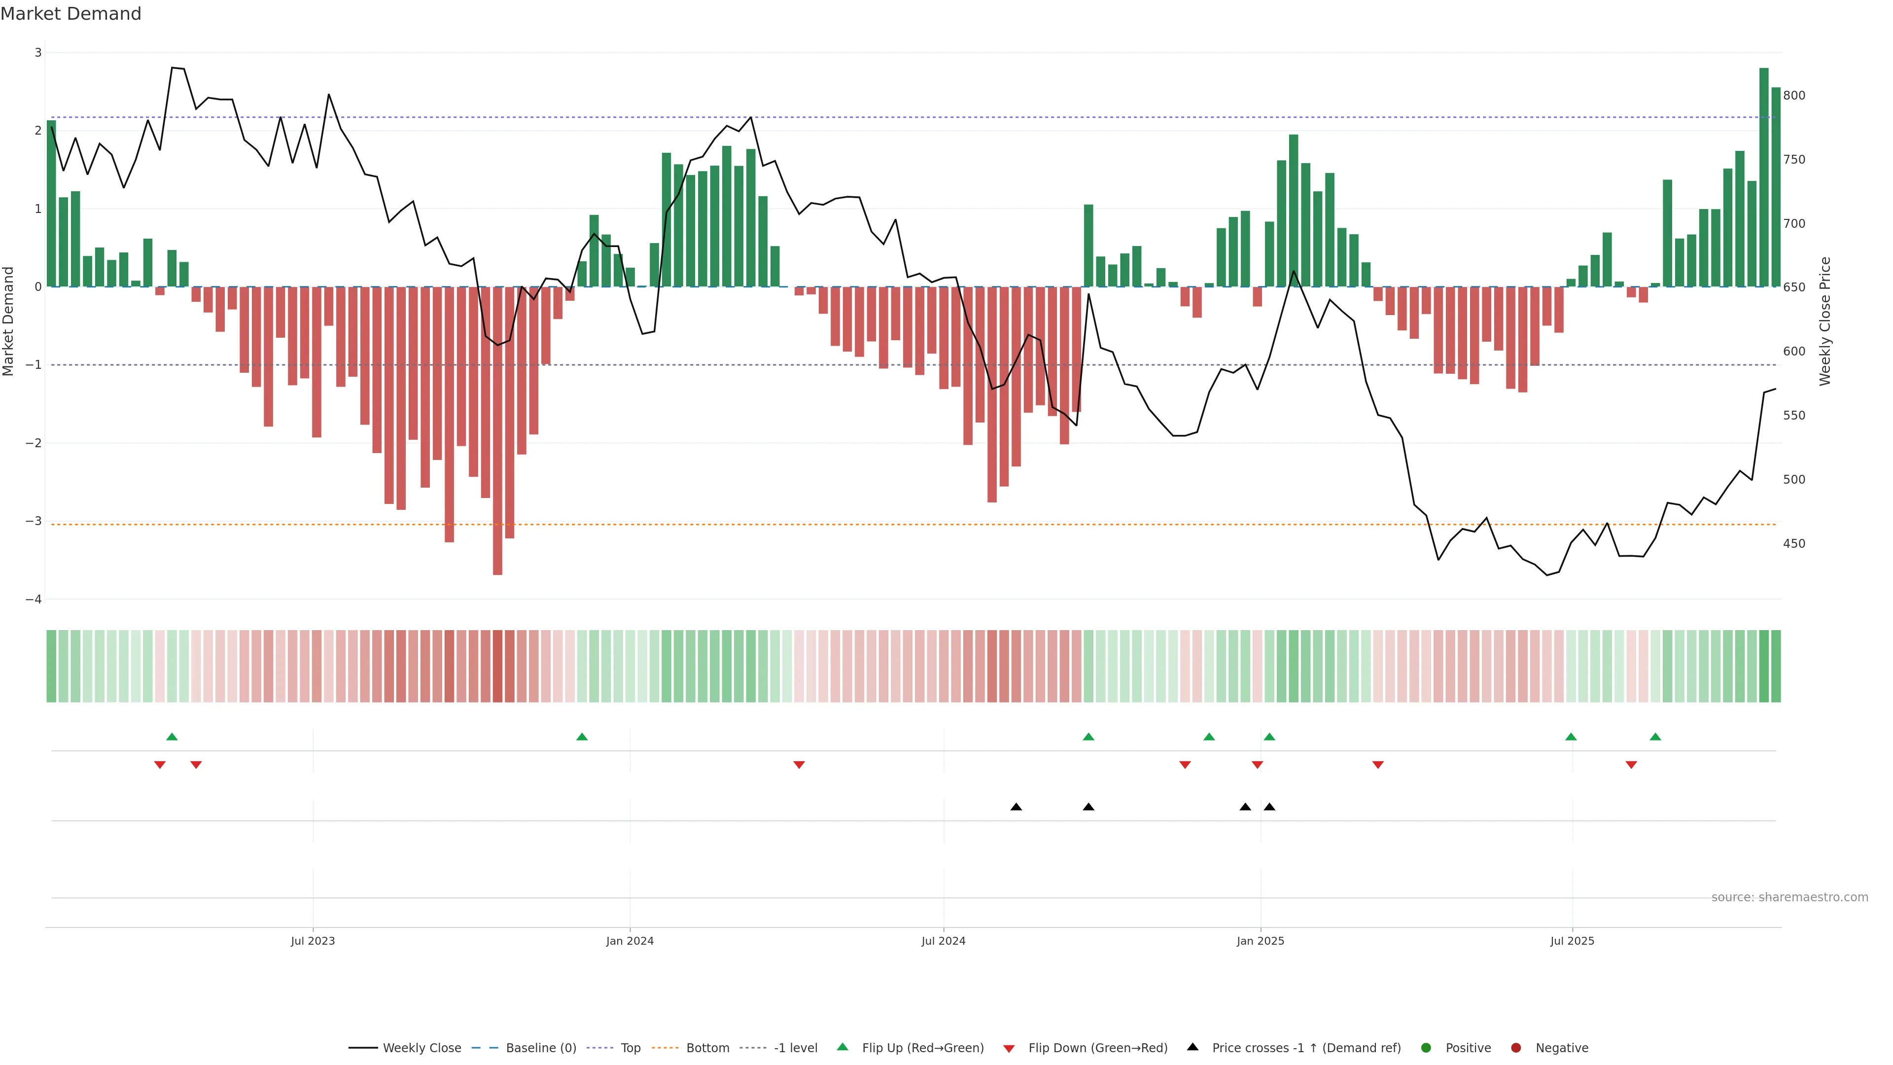Click the dark red Negative dot in legend
Image resolution: width=1893 pixels, height=1065 pixels.
click(1516, 1047)
